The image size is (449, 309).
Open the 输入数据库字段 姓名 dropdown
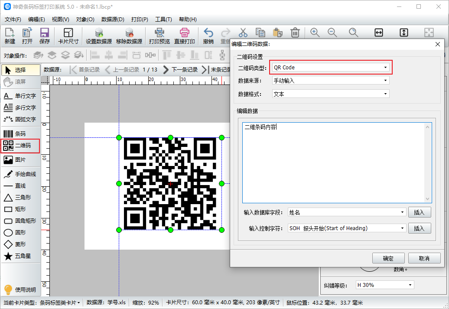tap(347, 212)
